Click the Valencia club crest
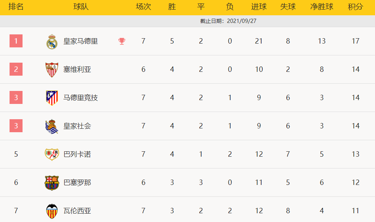 pyautogui.click(x=52, y=211)
